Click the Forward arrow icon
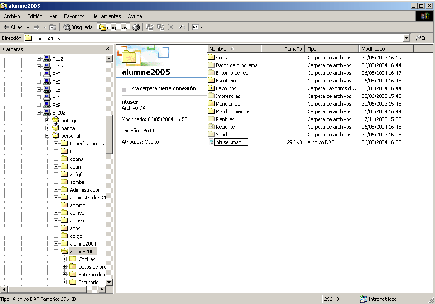The width and height of the screenshot is (435, 304). (36, 27)
